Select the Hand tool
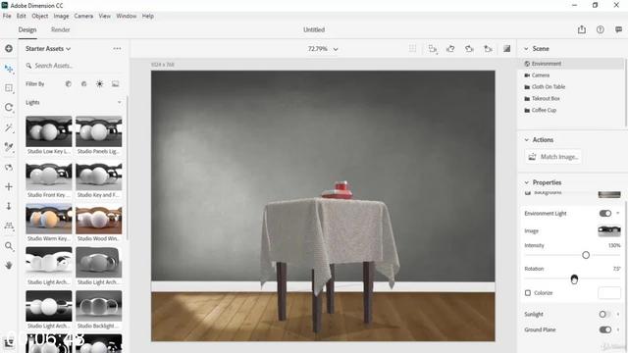This screenshot has height=353, width=628. coord(9,266)
